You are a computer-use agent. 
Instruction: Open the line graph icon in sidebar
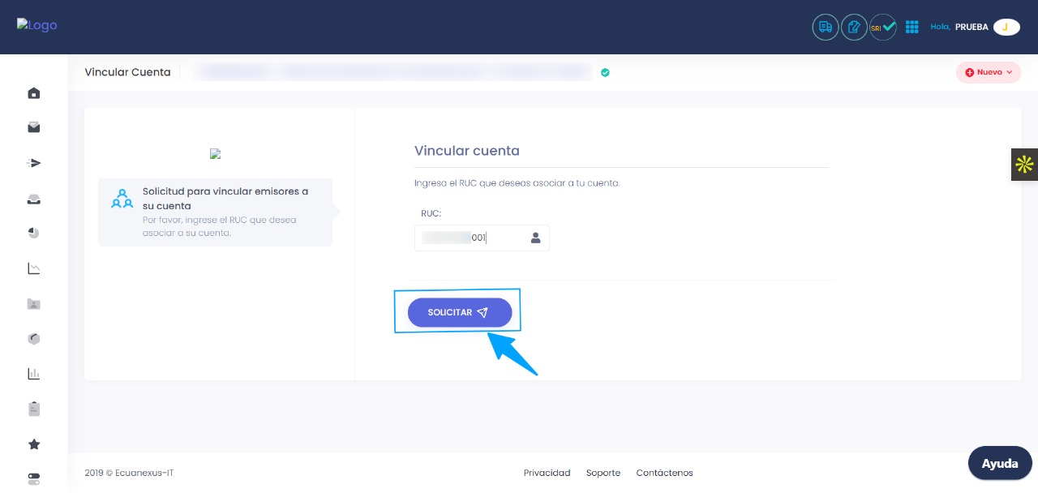[x=34, y=268]
